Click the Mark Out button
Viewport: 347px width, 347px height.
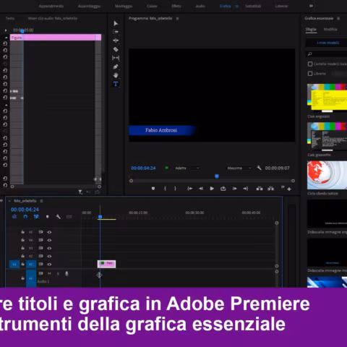(175, 189)
